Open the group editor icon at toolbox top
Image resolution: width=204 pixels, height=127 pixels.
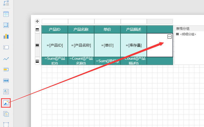click(x=6, y=3)
